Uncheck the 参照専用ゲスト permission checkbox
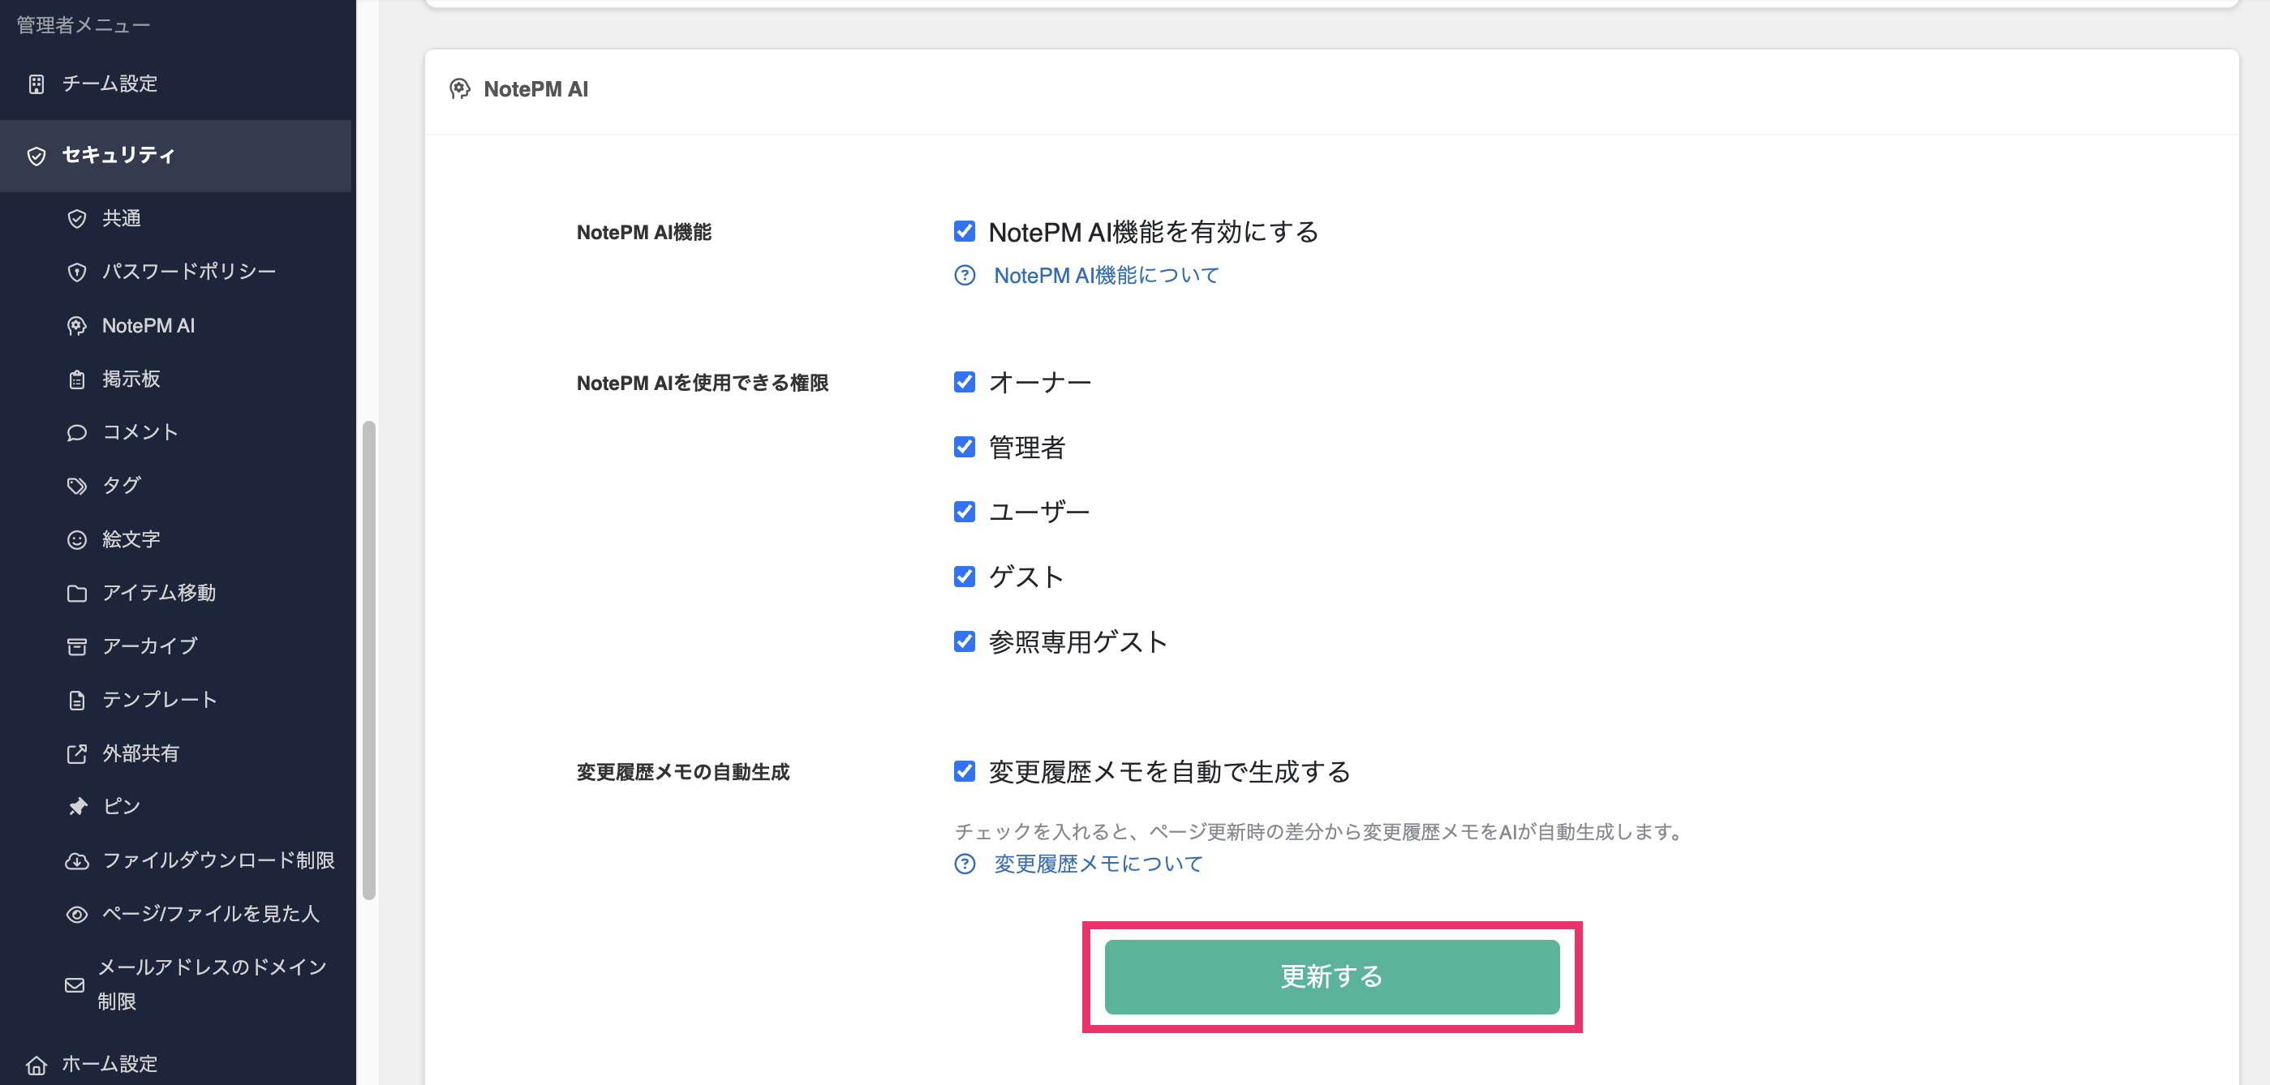Viewport: 2270px width, 1085px height. [964, 641]
